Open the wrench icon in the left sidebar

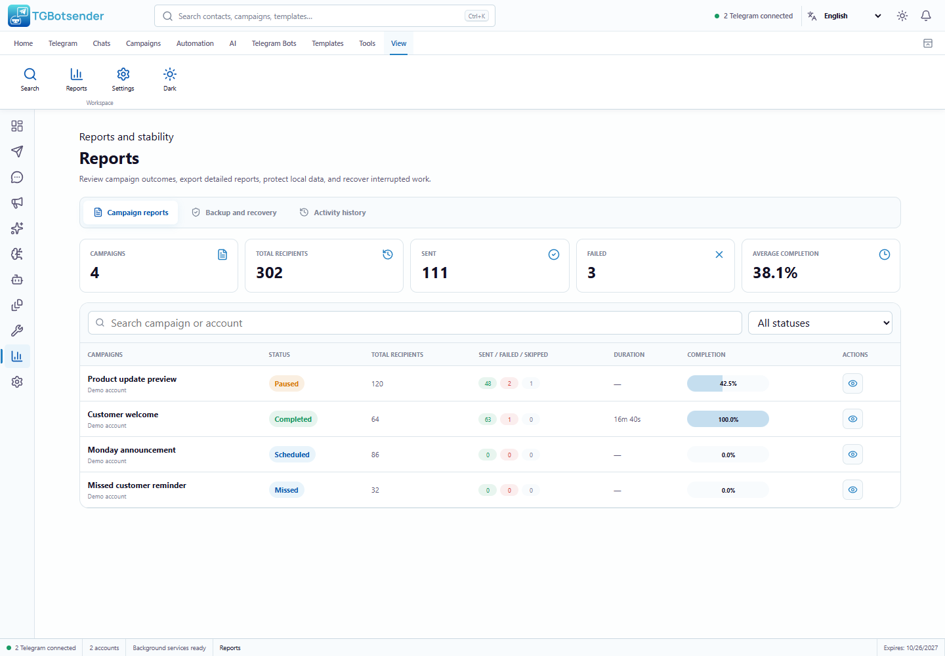pyautogui.click(x=17, y=331)
